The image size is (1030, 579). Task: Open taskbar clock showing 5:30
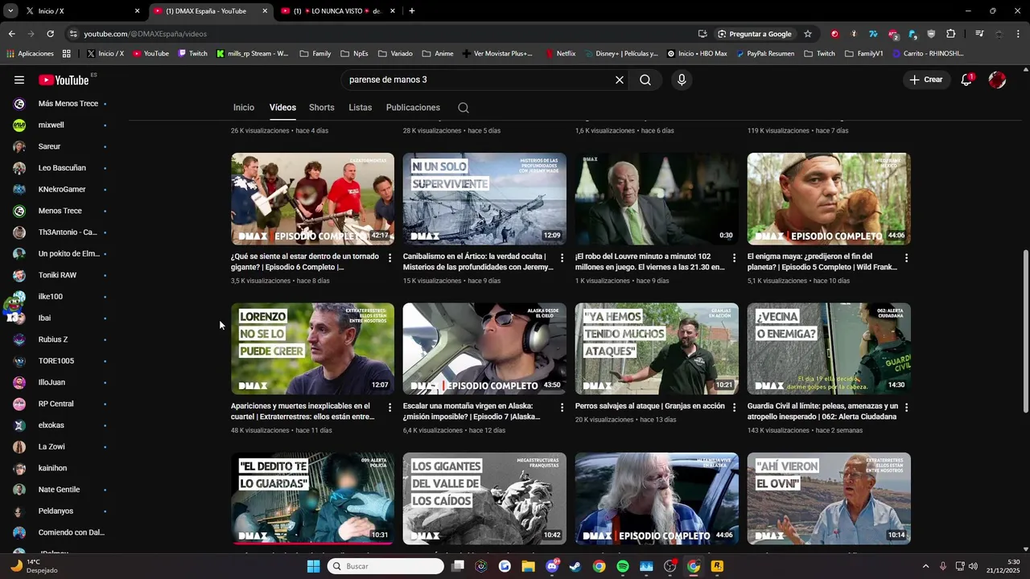[1003, 566]
